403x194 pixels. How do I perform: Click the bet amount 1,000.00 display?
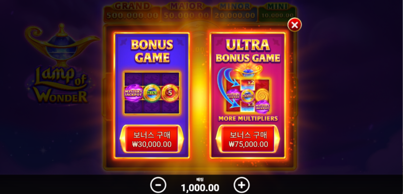200,188
